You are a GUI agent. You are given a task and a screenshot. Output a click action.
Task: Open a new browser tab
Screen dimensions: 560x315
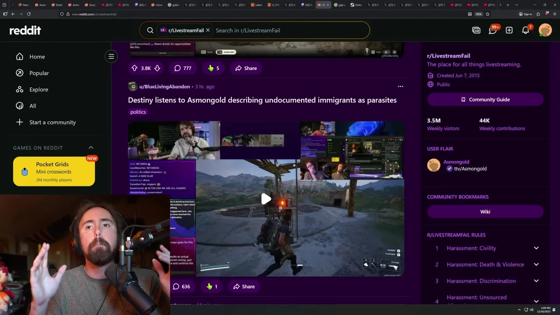pos(507,5)
